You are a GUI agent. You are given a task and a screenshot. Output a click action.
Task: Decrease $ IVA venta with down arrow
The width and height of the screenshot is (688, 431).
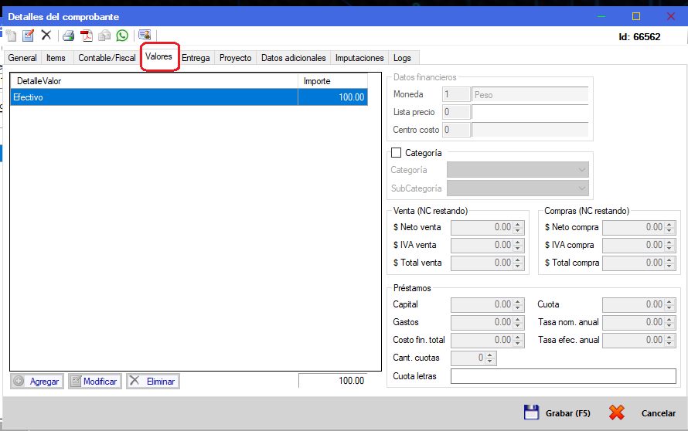point(518,249)
